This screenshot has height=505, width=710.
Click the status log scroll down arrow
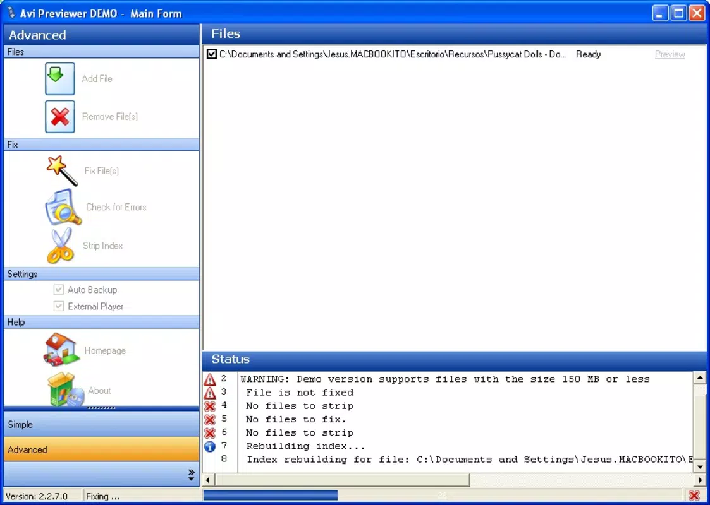tap(700, 467)
